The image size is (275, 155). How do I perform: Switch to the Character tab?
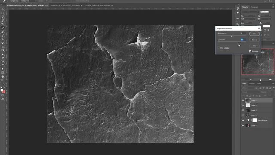[x=245, y=7]
